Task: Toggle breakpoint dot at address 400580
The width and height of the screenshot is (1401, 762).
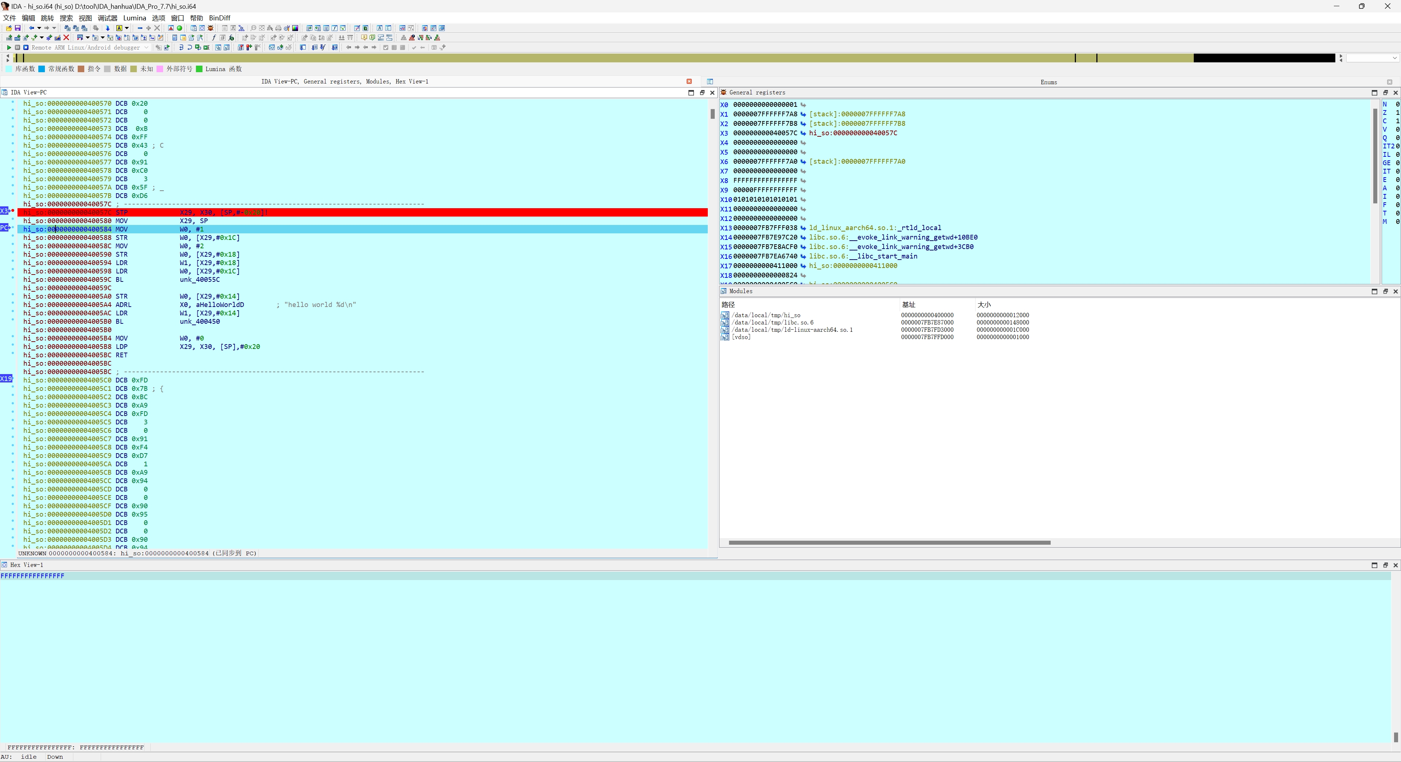Action: [12, 219]
